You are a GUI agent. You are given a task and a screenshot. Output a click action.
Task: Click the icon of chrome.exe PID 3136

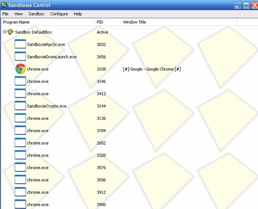tap(20, 118)
